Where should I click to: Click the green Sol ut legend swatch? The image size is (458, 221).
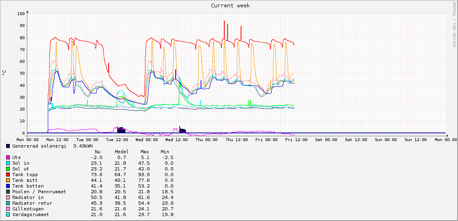point(8,169)
